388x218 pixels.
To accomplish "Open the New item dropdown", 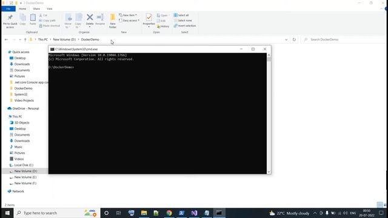I will 128,15.
